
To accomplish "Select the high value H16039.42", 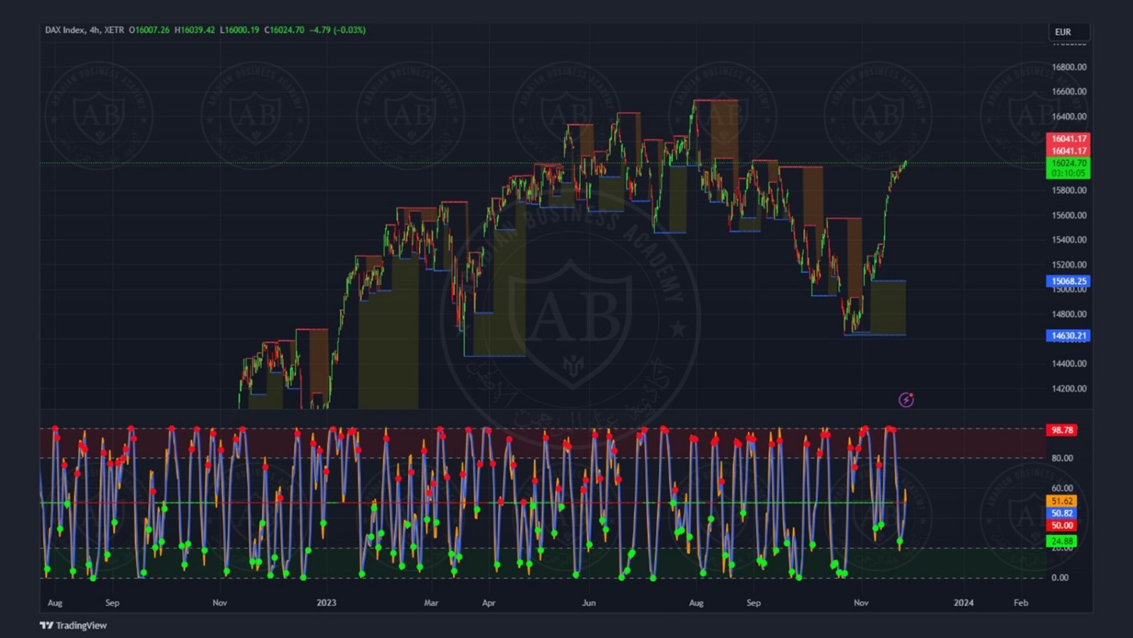I will click(195, 30).
